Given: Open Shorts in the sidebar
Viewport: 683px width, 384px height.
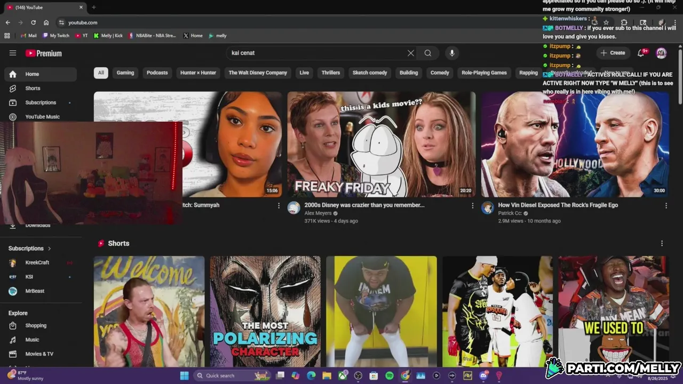Looking at the screenshot, I should (41, 89).
